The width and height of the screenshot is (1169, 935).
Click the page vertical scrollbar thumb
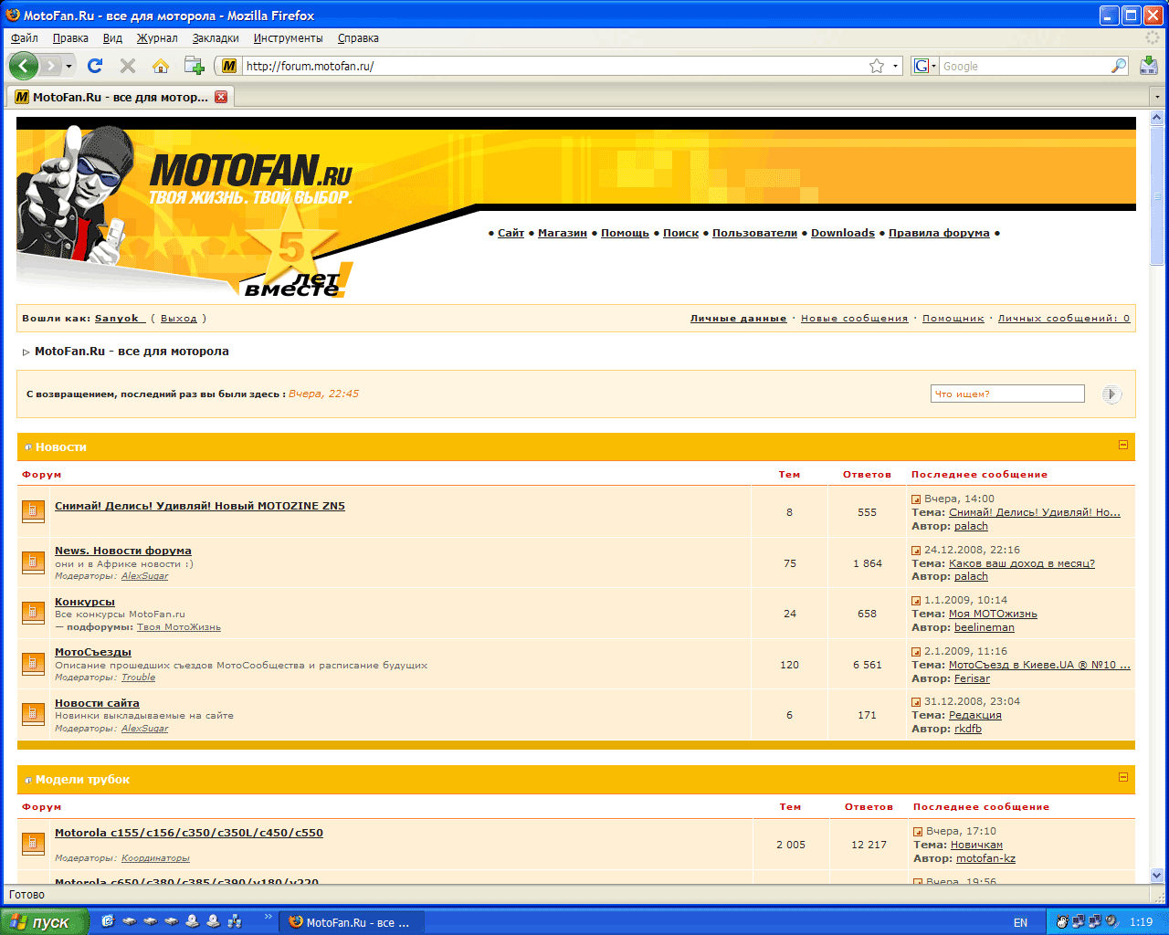click(x=1157, y=196)
